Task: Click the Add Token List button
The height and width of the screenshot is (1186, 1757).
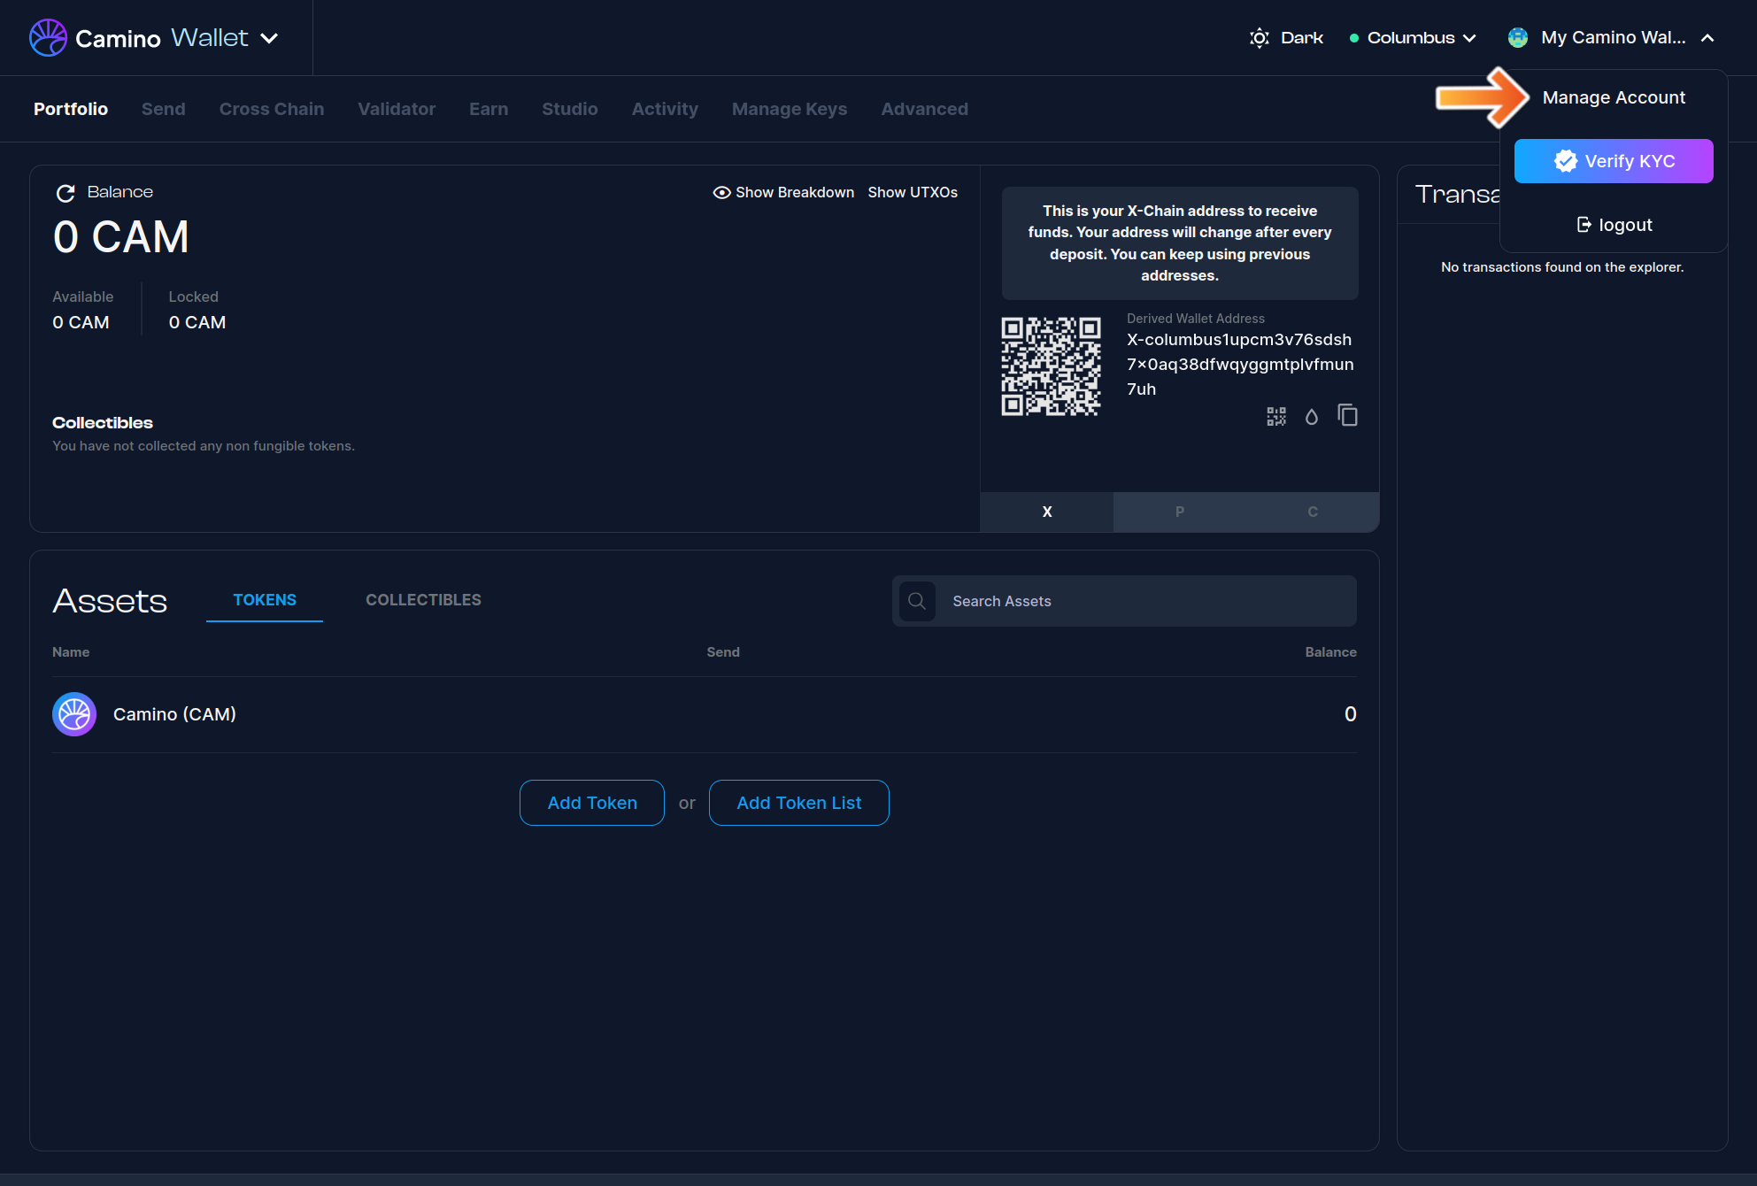Action: (x=798, y=803)
